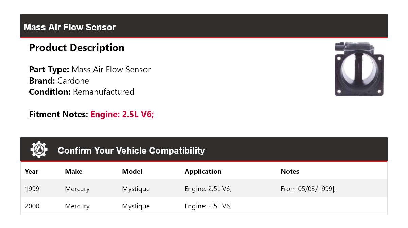Viewport: 408px width, 228px height.
Task: Click the Mass Air Flow Sensor header
Action: 70,27
